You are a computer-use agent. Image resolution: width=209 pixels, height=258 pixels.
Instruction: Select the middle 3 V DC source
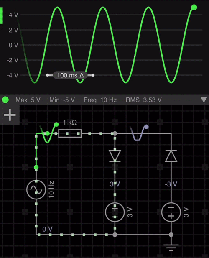115,212
